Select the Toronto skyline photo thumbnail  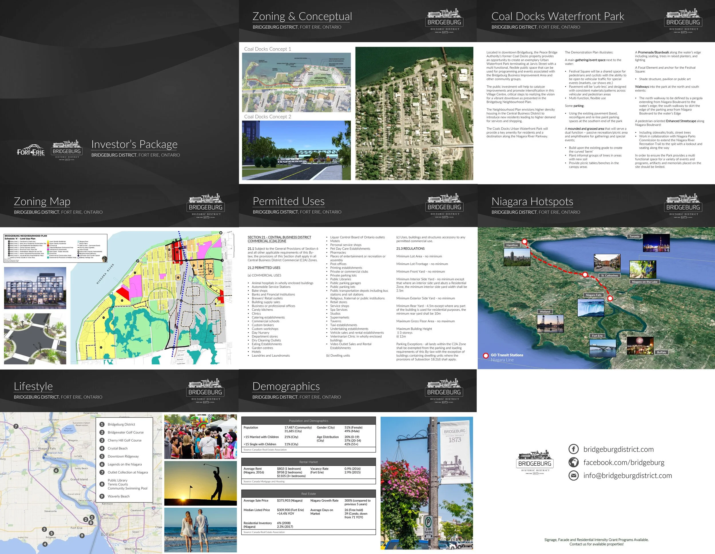(x=656, y=243)
